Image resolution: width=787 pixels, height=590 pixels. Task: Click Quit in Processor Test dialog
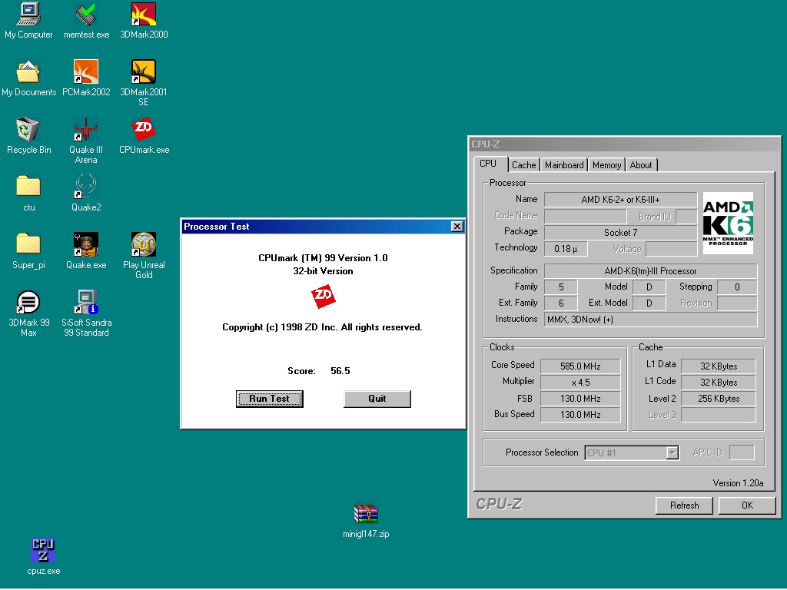click(377, 399)
